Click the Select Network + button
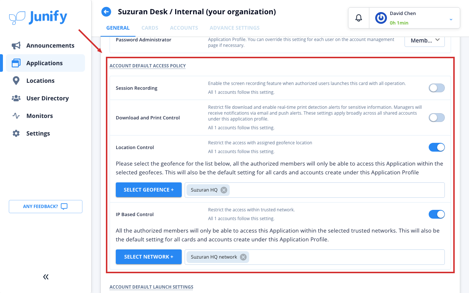Viewport: 469px width, 293px height. (x=149, y=257)
